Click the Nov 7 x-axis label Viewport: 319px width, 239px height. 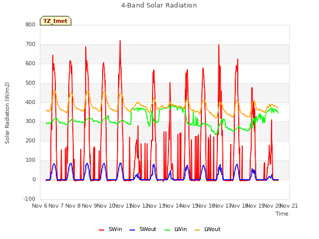(56, 206)
